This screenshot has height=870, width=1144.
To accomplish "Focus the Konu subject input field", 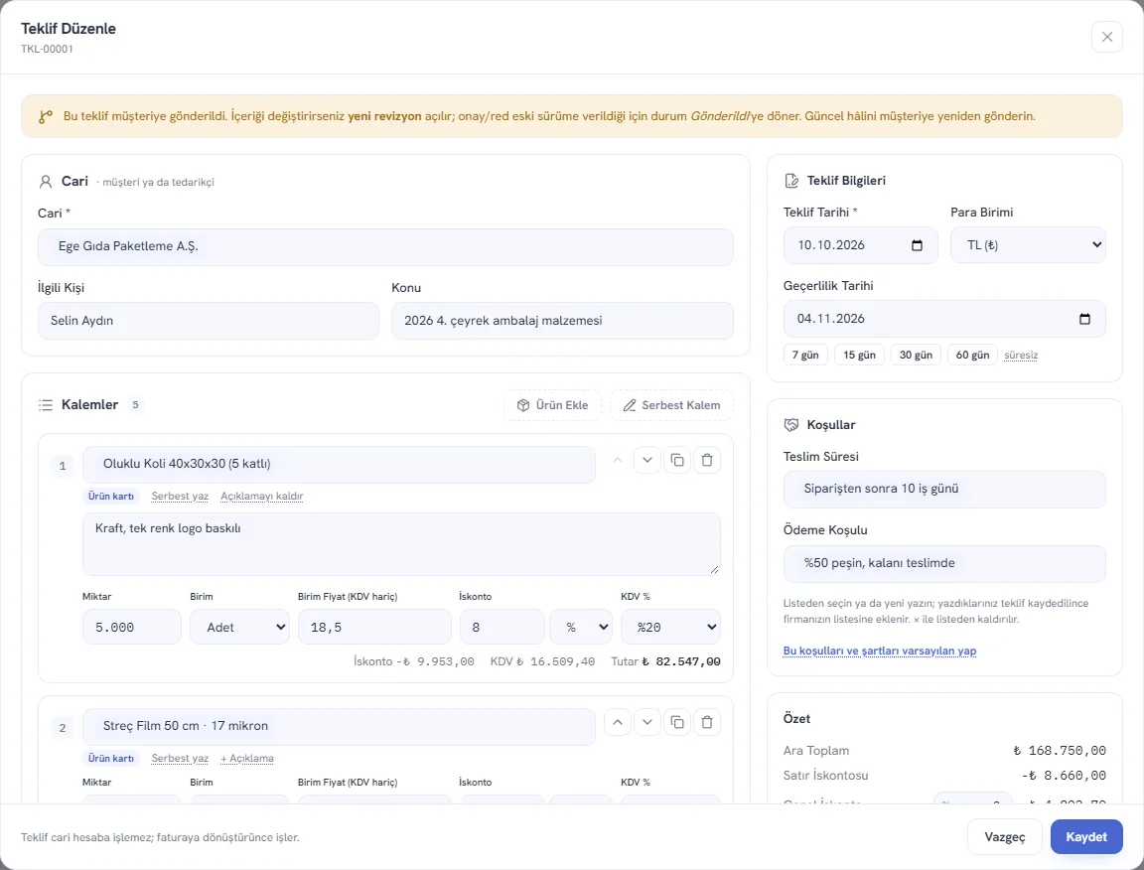I will [562, 321].
